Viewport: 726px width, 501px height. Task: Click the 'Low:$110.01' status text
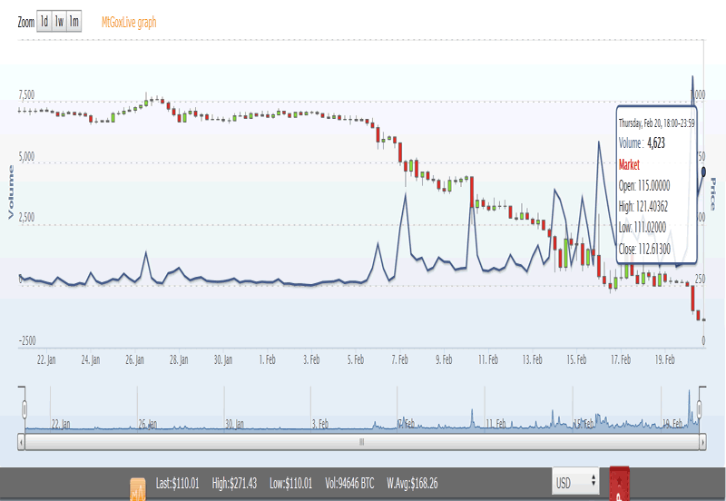pyautogui.click(x=290, y=484)
